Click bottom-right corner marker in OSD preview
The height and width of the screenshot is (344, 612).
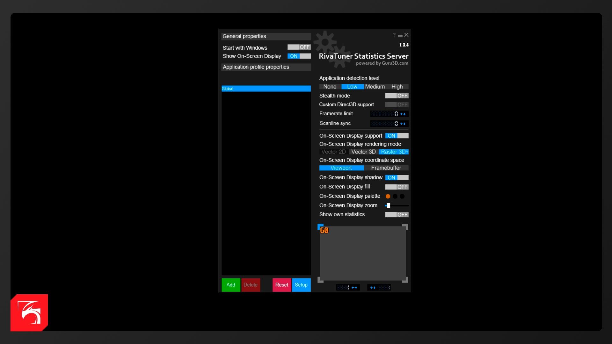[405, 280]
